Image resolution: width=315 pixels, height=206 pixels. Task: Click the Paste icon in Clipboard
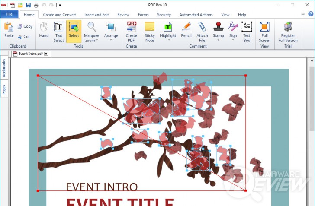click(9, 27)
